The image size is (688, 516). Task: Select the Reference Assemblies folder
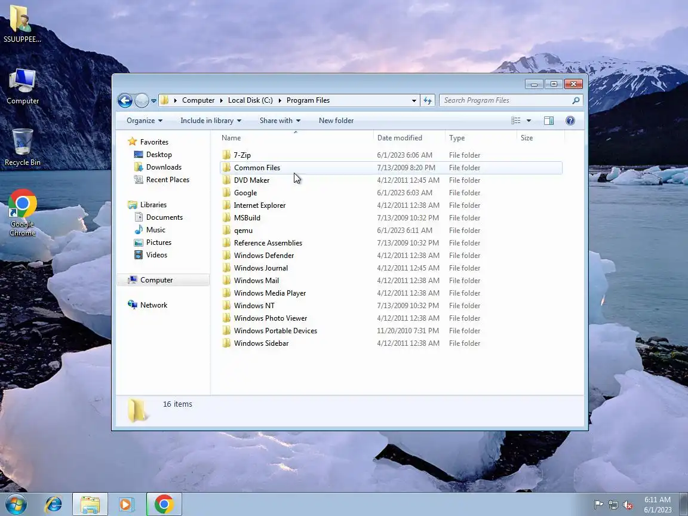[x=268, y=242]
